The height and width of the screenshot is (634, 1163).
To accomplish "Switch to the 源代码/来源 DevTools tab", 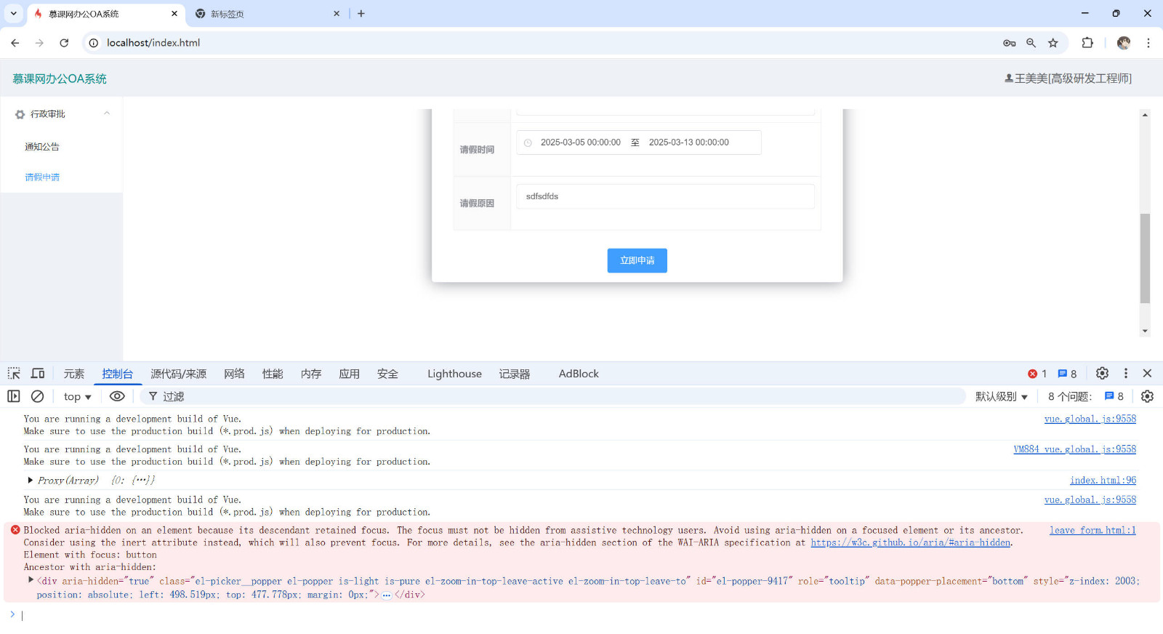I will [179, 374].
